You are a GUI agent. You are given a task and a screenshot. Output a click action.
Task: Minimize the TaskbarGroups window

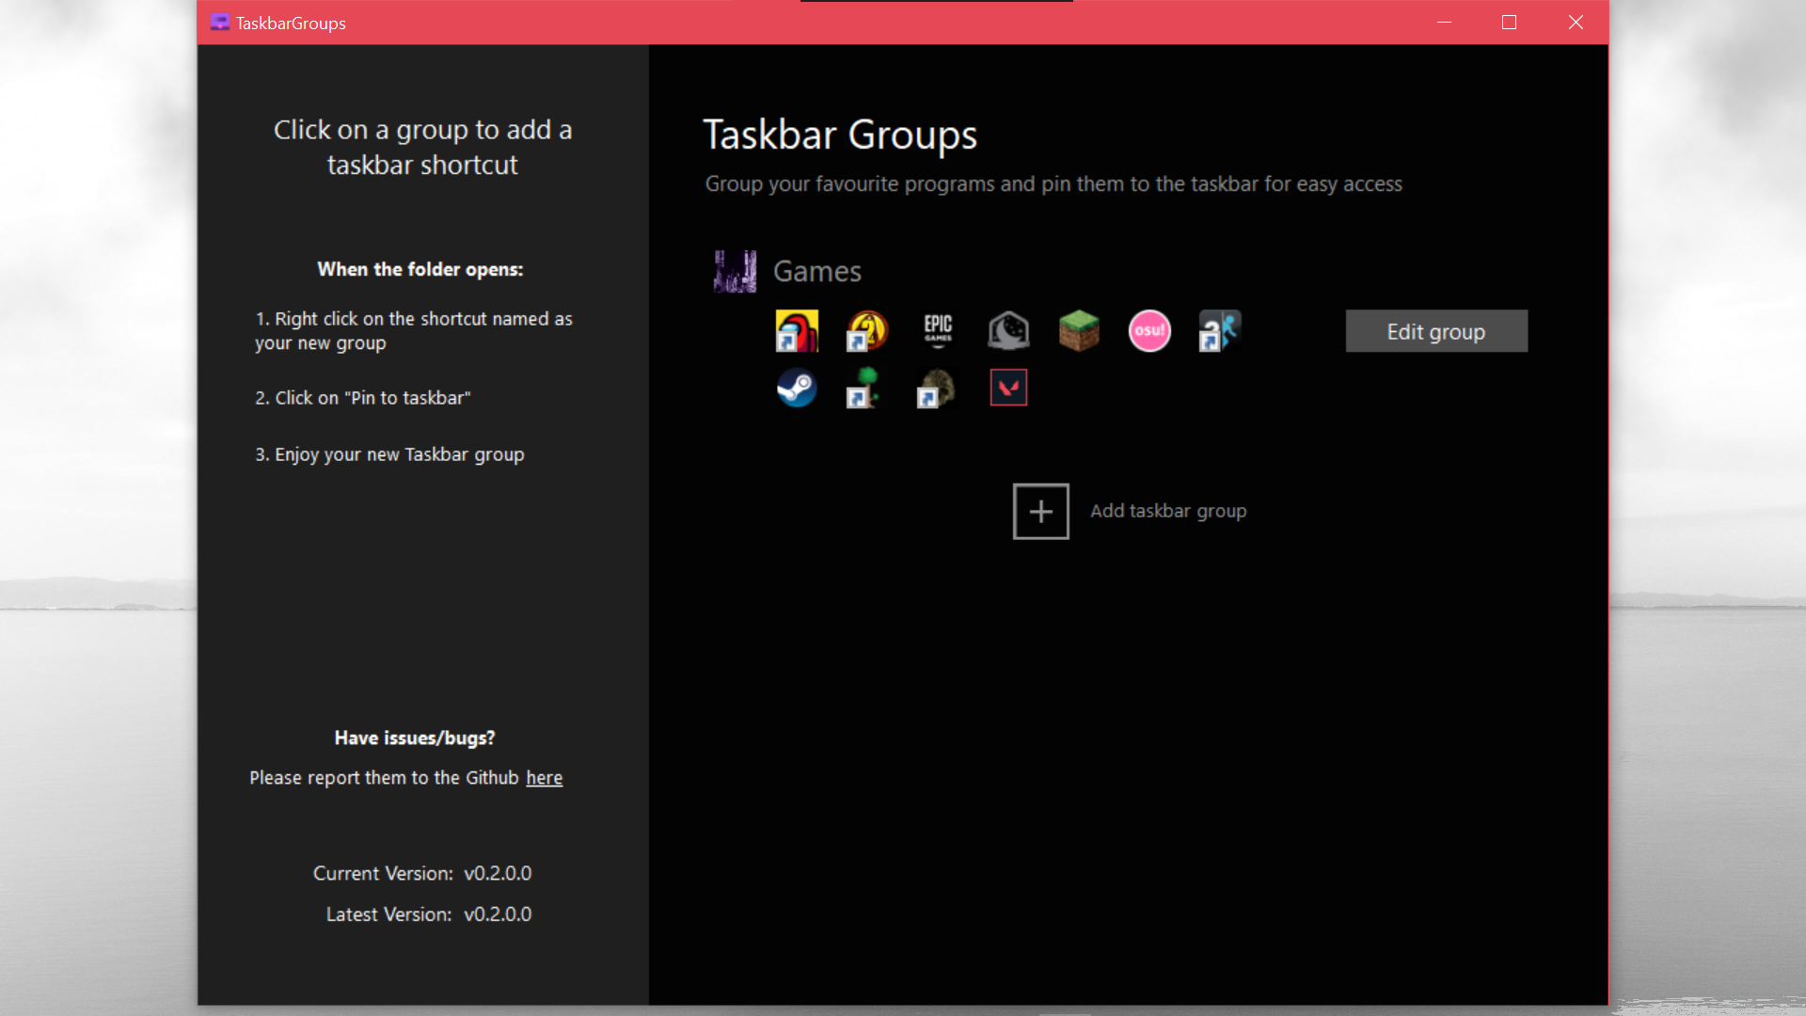coord(1444,23)
